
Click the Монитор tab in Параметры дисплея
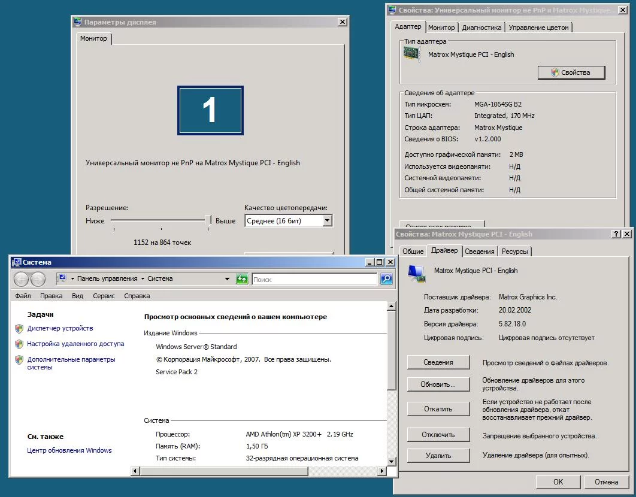(93, 38)
